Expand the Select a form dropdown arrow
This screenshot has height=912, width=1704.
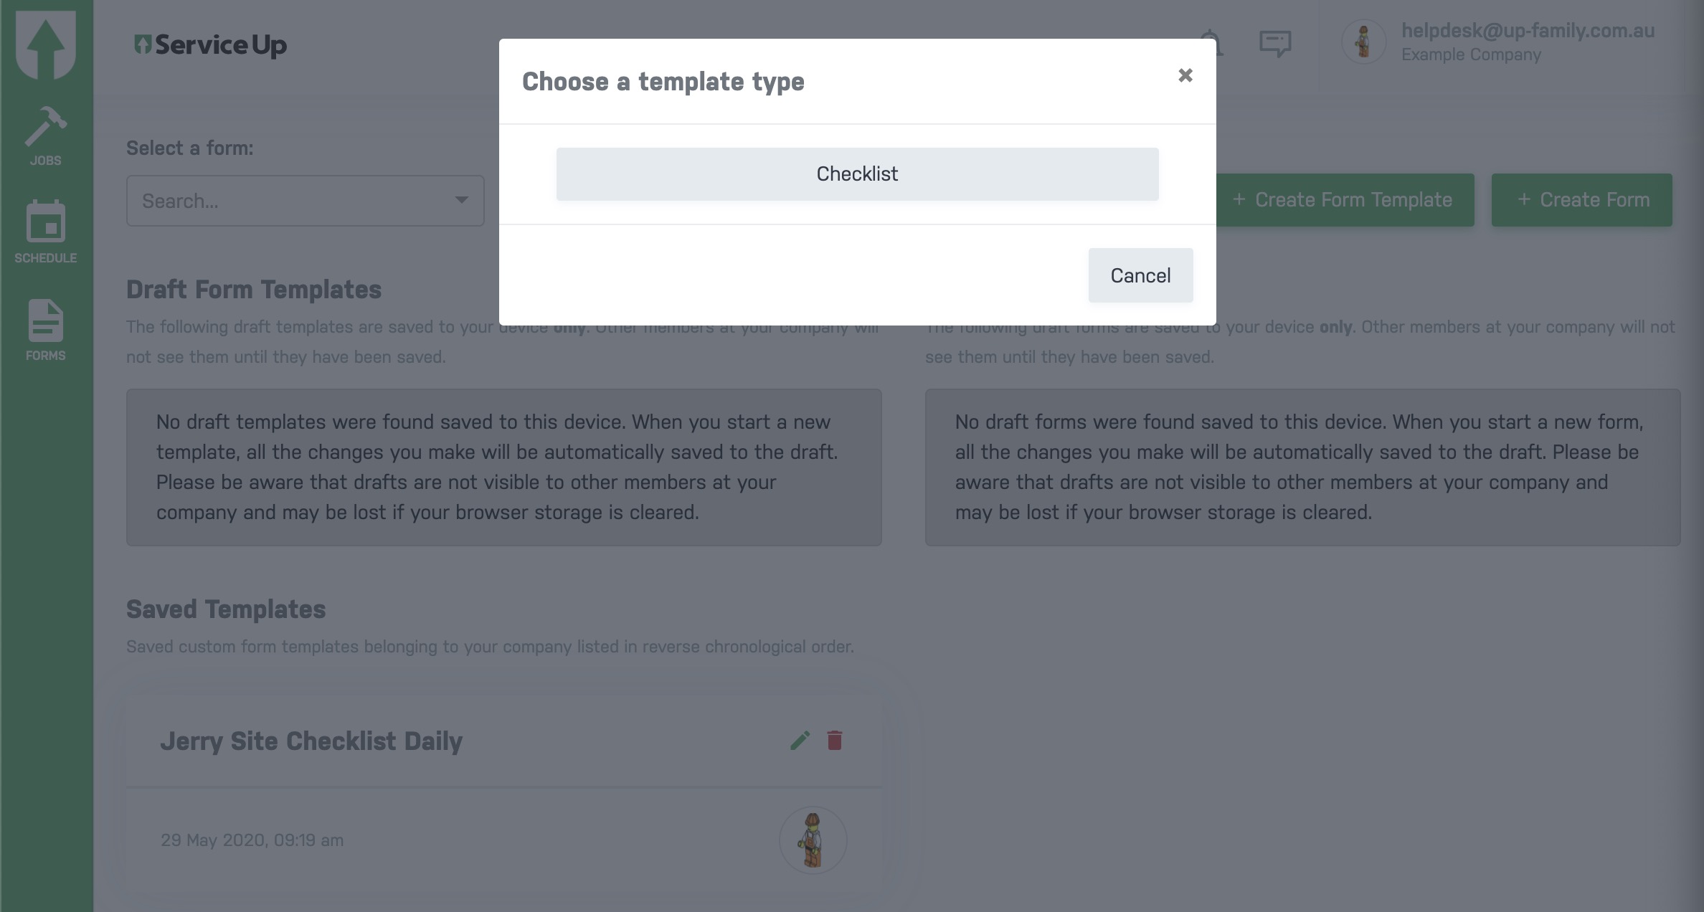coord(461,201)
